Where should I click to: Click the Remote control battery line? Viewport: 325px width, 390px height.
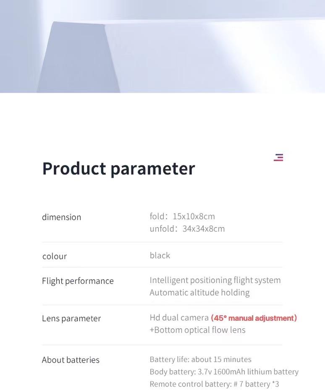click(x=214, y=384)
